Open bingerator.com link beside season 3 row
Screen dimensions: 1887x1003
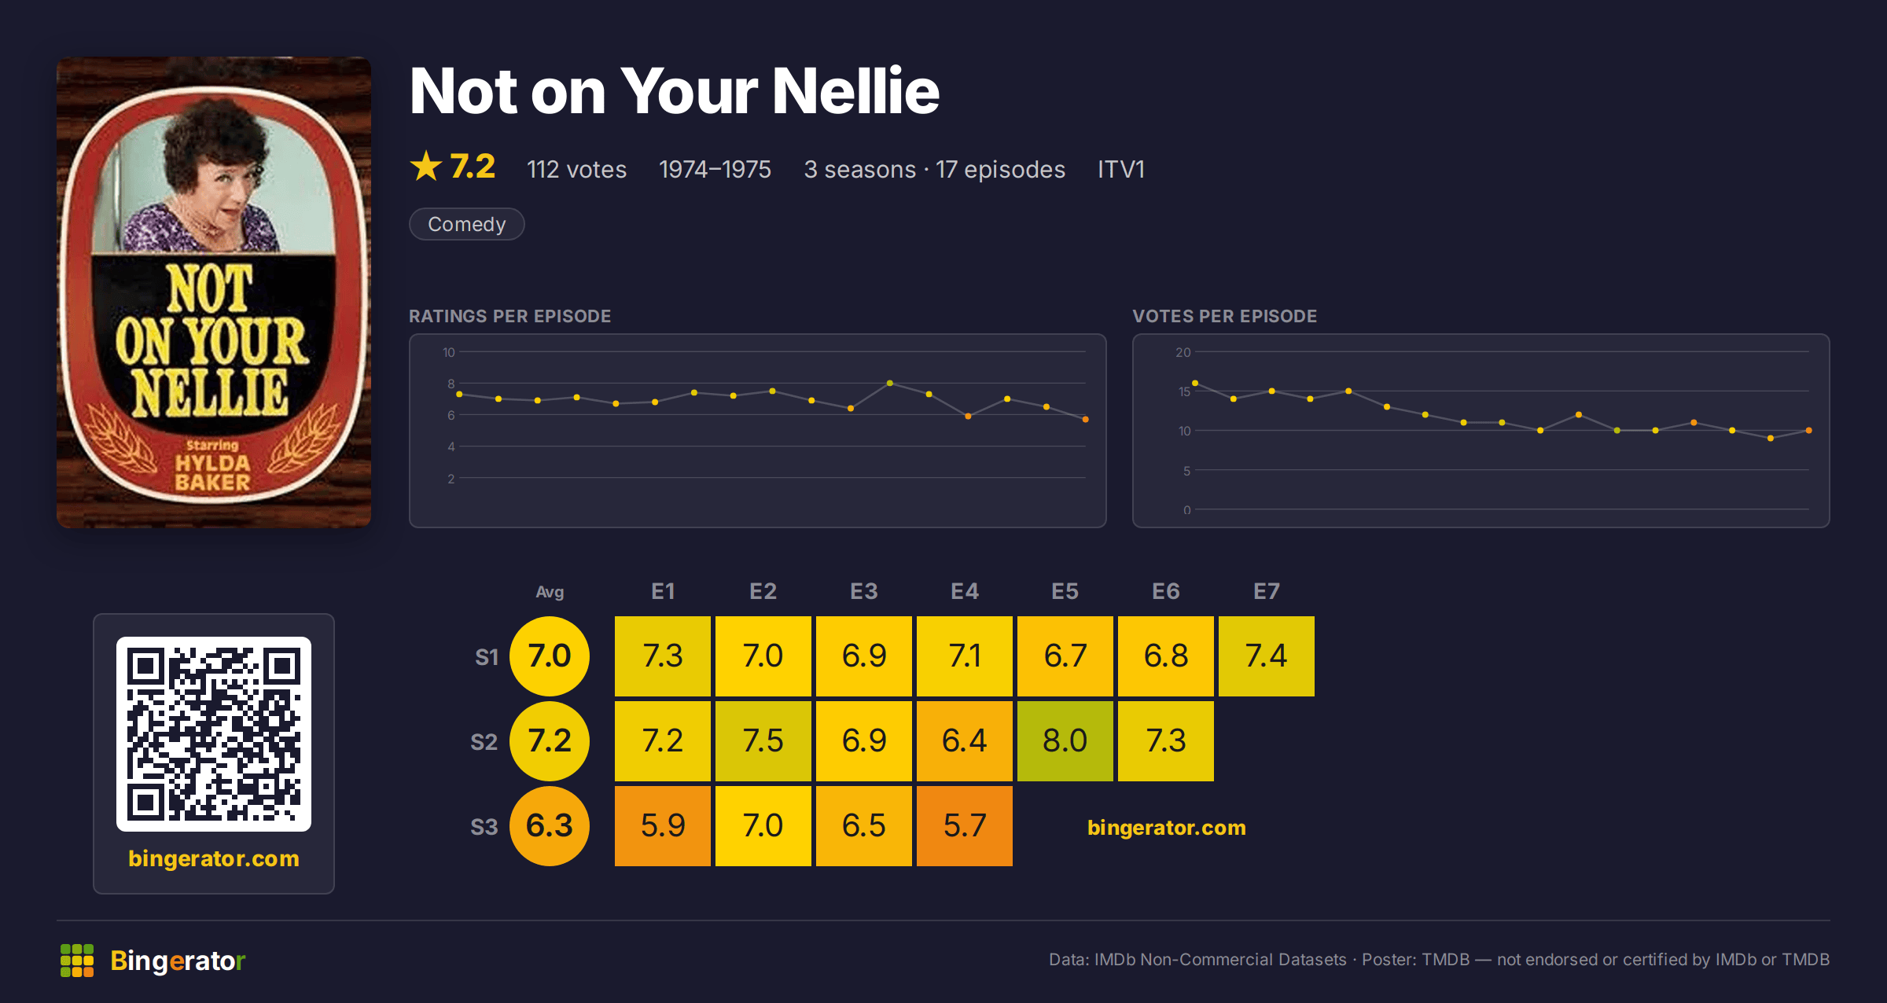[x=1167, y=828]
